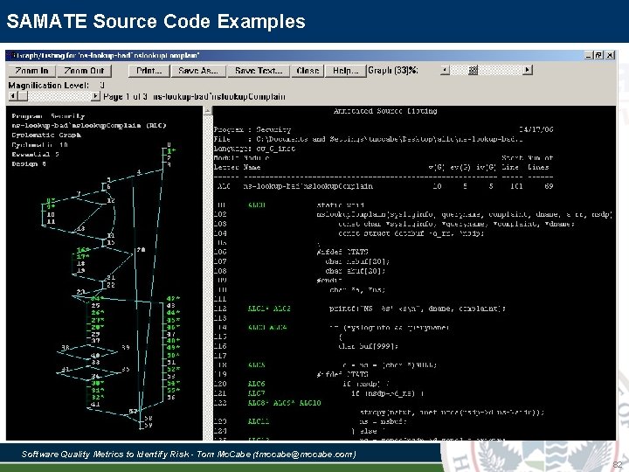Click 'ALC11' annotation on line 123
Image resolution: width=629 pixels, height=472 pixels.
click(x=259, y=421)
